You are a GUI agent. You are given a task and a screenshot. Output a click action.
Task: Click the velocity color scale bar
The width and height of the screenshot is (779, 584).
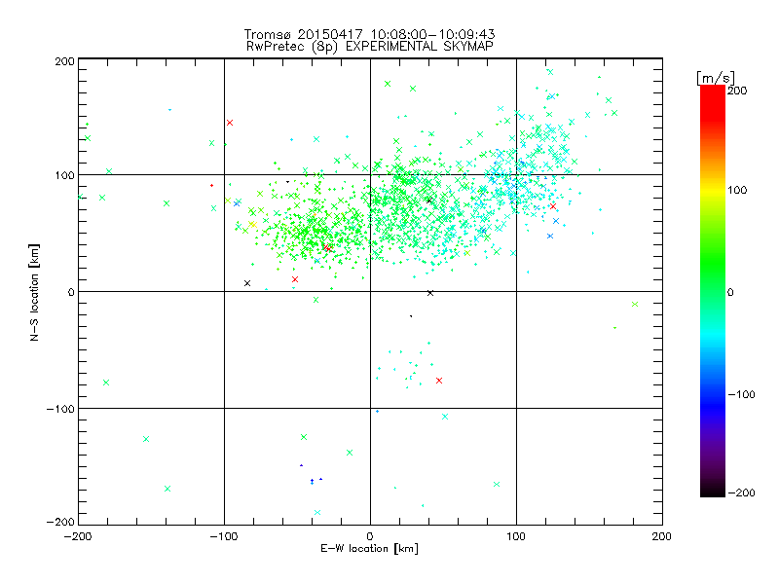coord(713,291)
